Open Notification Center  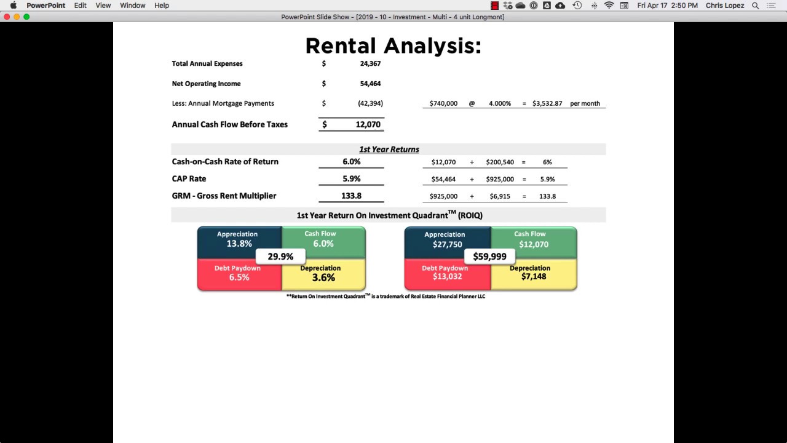pyautogui.click(x=772, y=6)
